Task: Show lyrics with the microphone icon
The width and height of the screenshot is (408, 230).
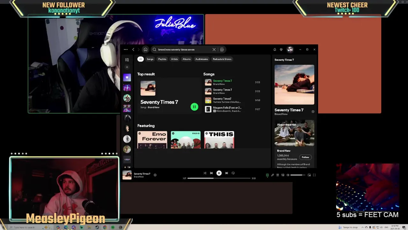Action: [273, 175]
